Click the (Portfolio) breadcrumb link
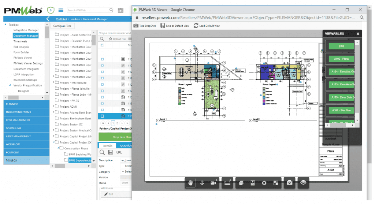The height and width of the screenshot is (204, 375). coord(61,19)
